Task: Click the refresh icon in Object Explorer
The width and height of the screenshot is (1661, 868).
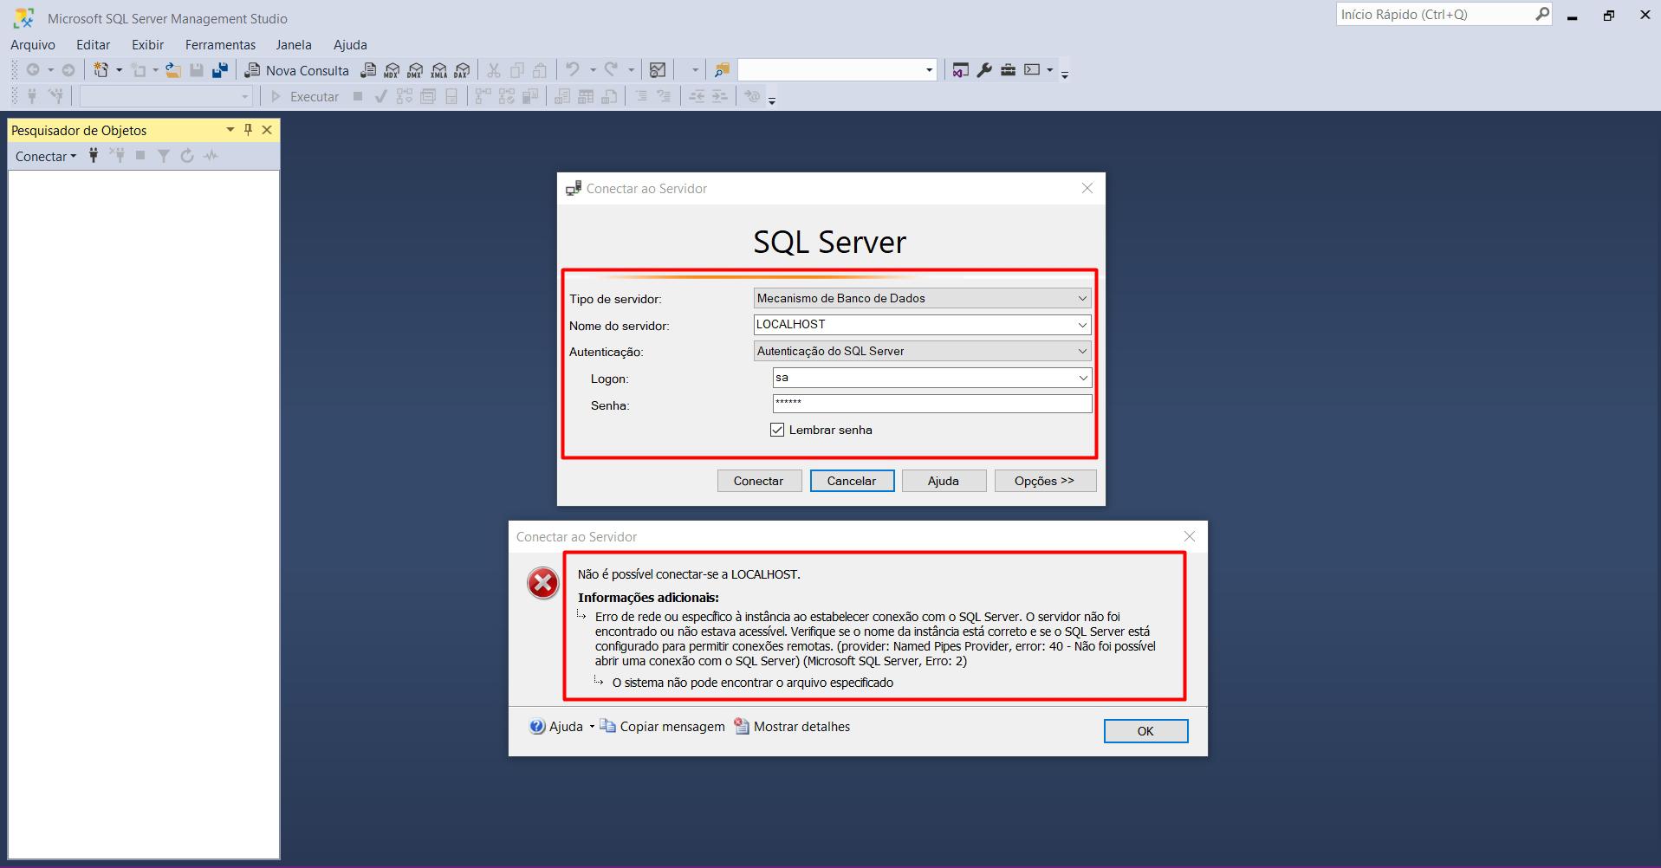Action: (187, 156)
